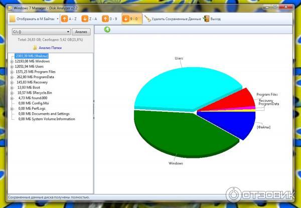Viewport: 301px width, 208px height.
Task: Expand the Users folder tree node
Action: (x=12, y=66)
